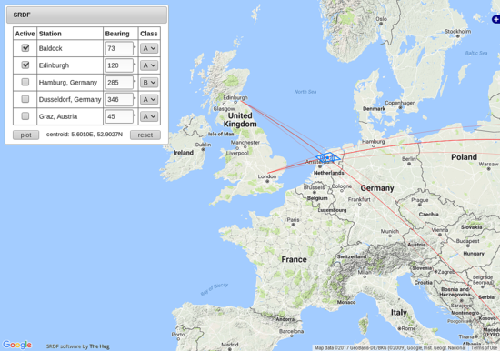Image resolution: width=500 pixels, height=351 pixels.
Task: Uncheck the Edinburgh active checkbox
Action: click(25, 65)
